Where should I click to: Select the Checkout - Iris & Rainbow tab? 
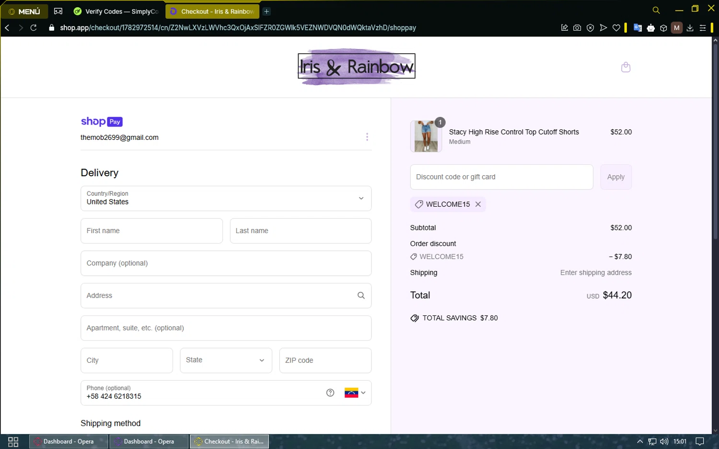coord(212,11)
